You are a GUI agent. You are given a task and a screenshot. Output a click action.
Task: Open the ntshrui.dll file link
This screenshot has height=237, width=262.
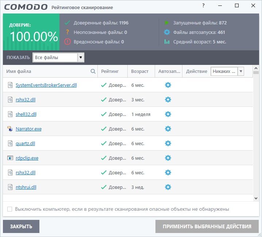[26, 187]
